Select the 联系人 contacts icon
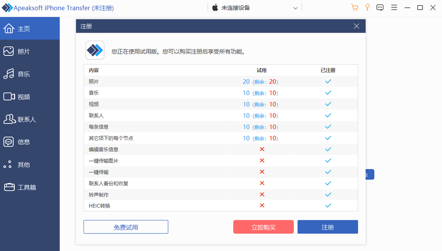 (9, 119)
